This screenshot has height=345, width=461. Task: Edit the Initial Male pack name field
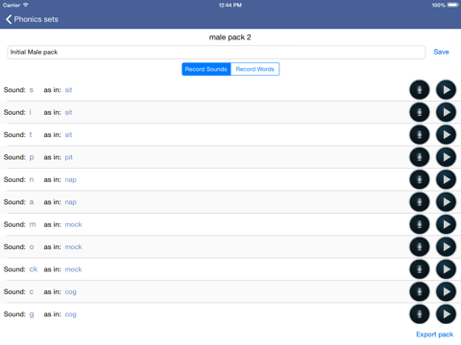point(216,52)
